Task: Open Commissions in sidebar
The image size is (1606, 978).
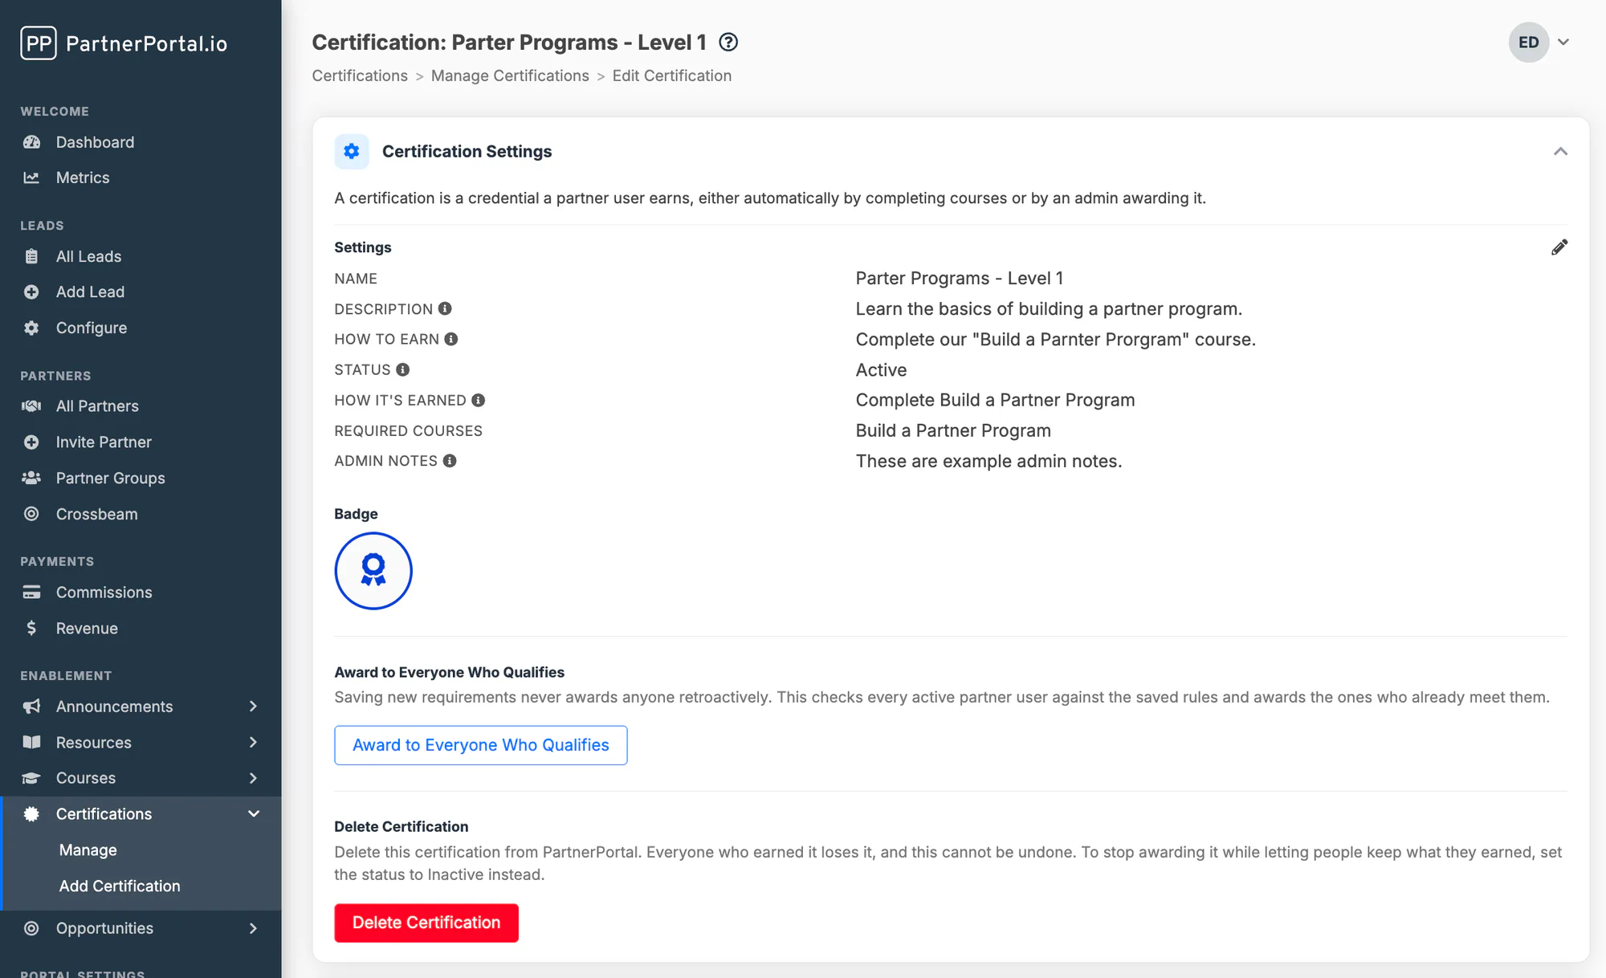Action: (x=104, y=593)
